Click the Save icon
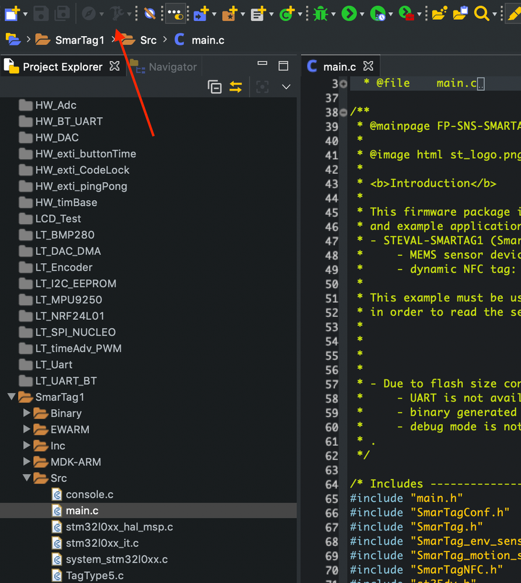The image size is (521, 583). coord(41,14)
